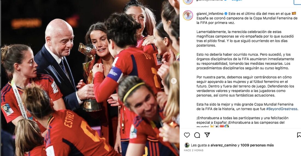This screenshot has height=156, width=301.
Task: Click the Spanish flag emoji in the caption
Action: 294,13
